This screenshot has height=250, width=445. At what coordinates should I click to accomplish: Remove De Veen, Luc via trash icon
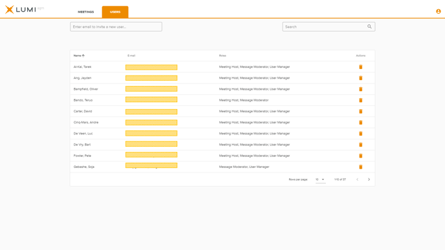(360, 134)
